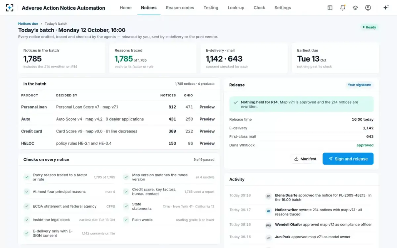Click the 'Today's batch' breadcrumb text
This screenshot has height=248, width=397.
click(56, 24)
